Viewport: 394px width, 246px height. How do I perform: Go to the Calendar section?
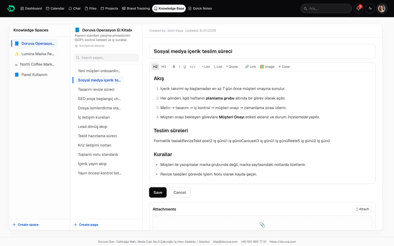[55, 8]
